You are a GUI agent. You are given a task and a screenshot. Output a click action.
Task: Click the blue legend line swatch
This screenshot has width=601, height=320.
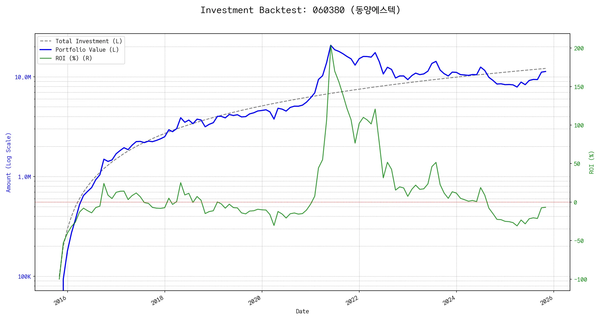[46, 50]
